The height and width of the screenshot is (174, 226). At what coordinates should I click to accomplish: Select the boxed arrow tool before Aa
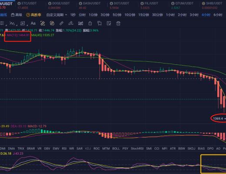click(23, 23)
